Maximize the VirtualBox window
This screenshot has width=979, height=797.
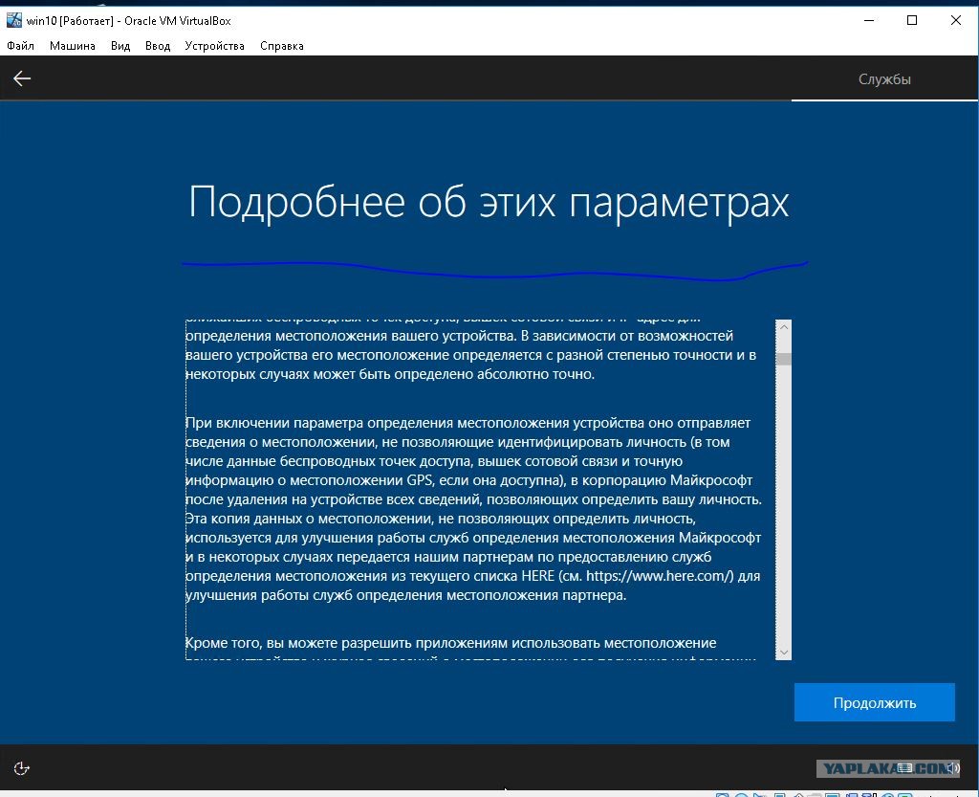(x=911, y=21)
